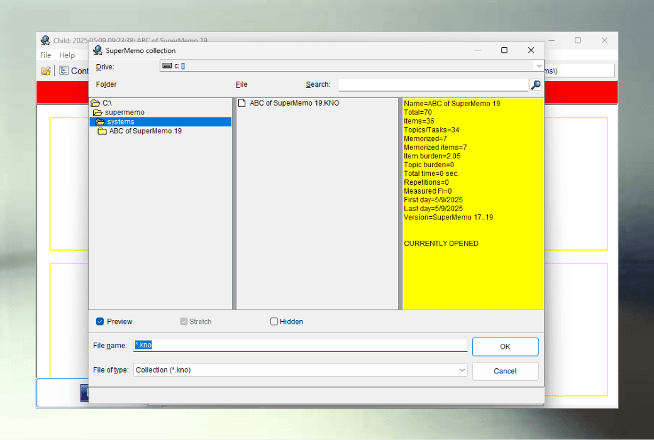
Task: Close the Child main window
Action: (604, 40)
